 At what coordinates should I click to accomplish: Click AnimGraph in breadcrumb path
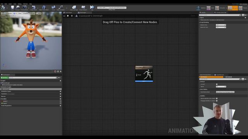(x=98, y=16)
